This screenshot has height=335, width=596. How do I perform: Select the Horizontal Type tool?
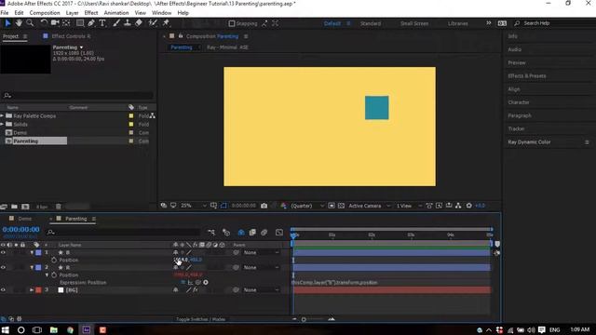click(102, 23)
